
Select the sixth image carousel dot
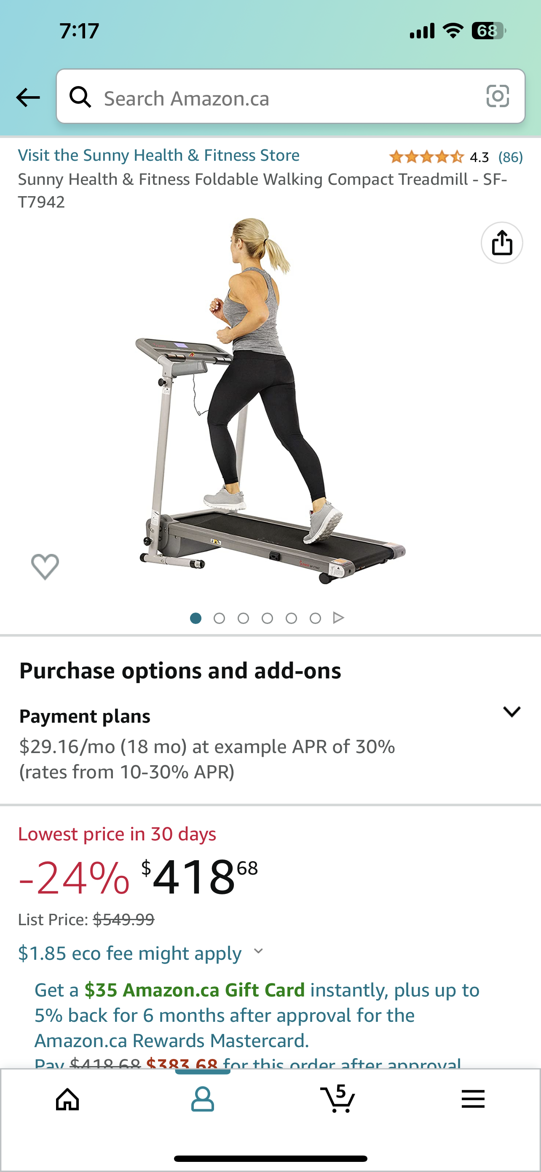pyautogui.click(x=315, y=618)
